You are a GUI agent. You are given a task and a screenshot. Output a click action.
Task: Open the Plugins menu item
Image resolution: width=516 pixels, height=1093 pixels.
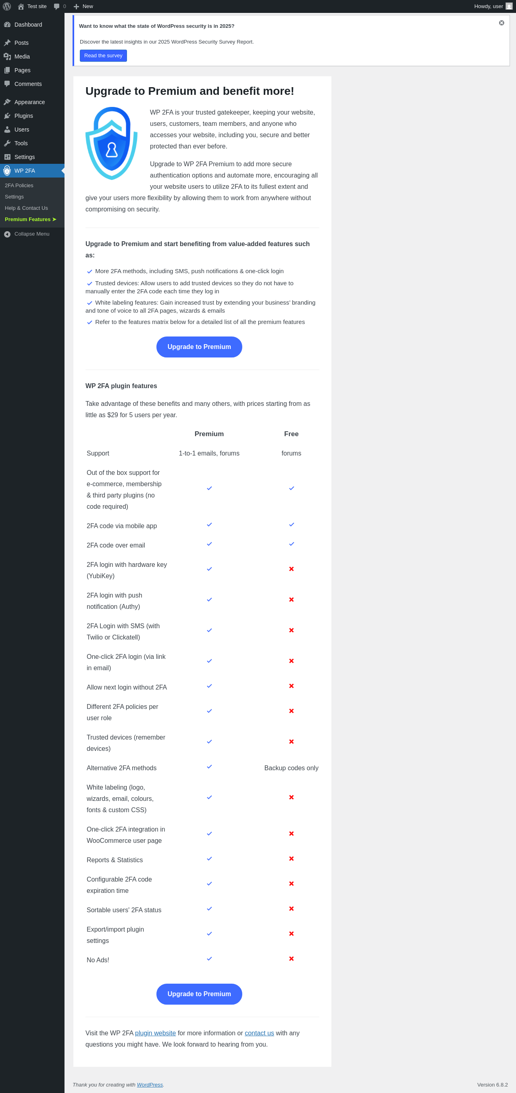(23, 116)
